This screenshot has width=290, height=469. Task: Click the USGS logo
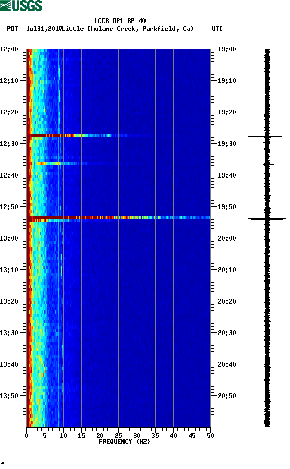(21, 5)
